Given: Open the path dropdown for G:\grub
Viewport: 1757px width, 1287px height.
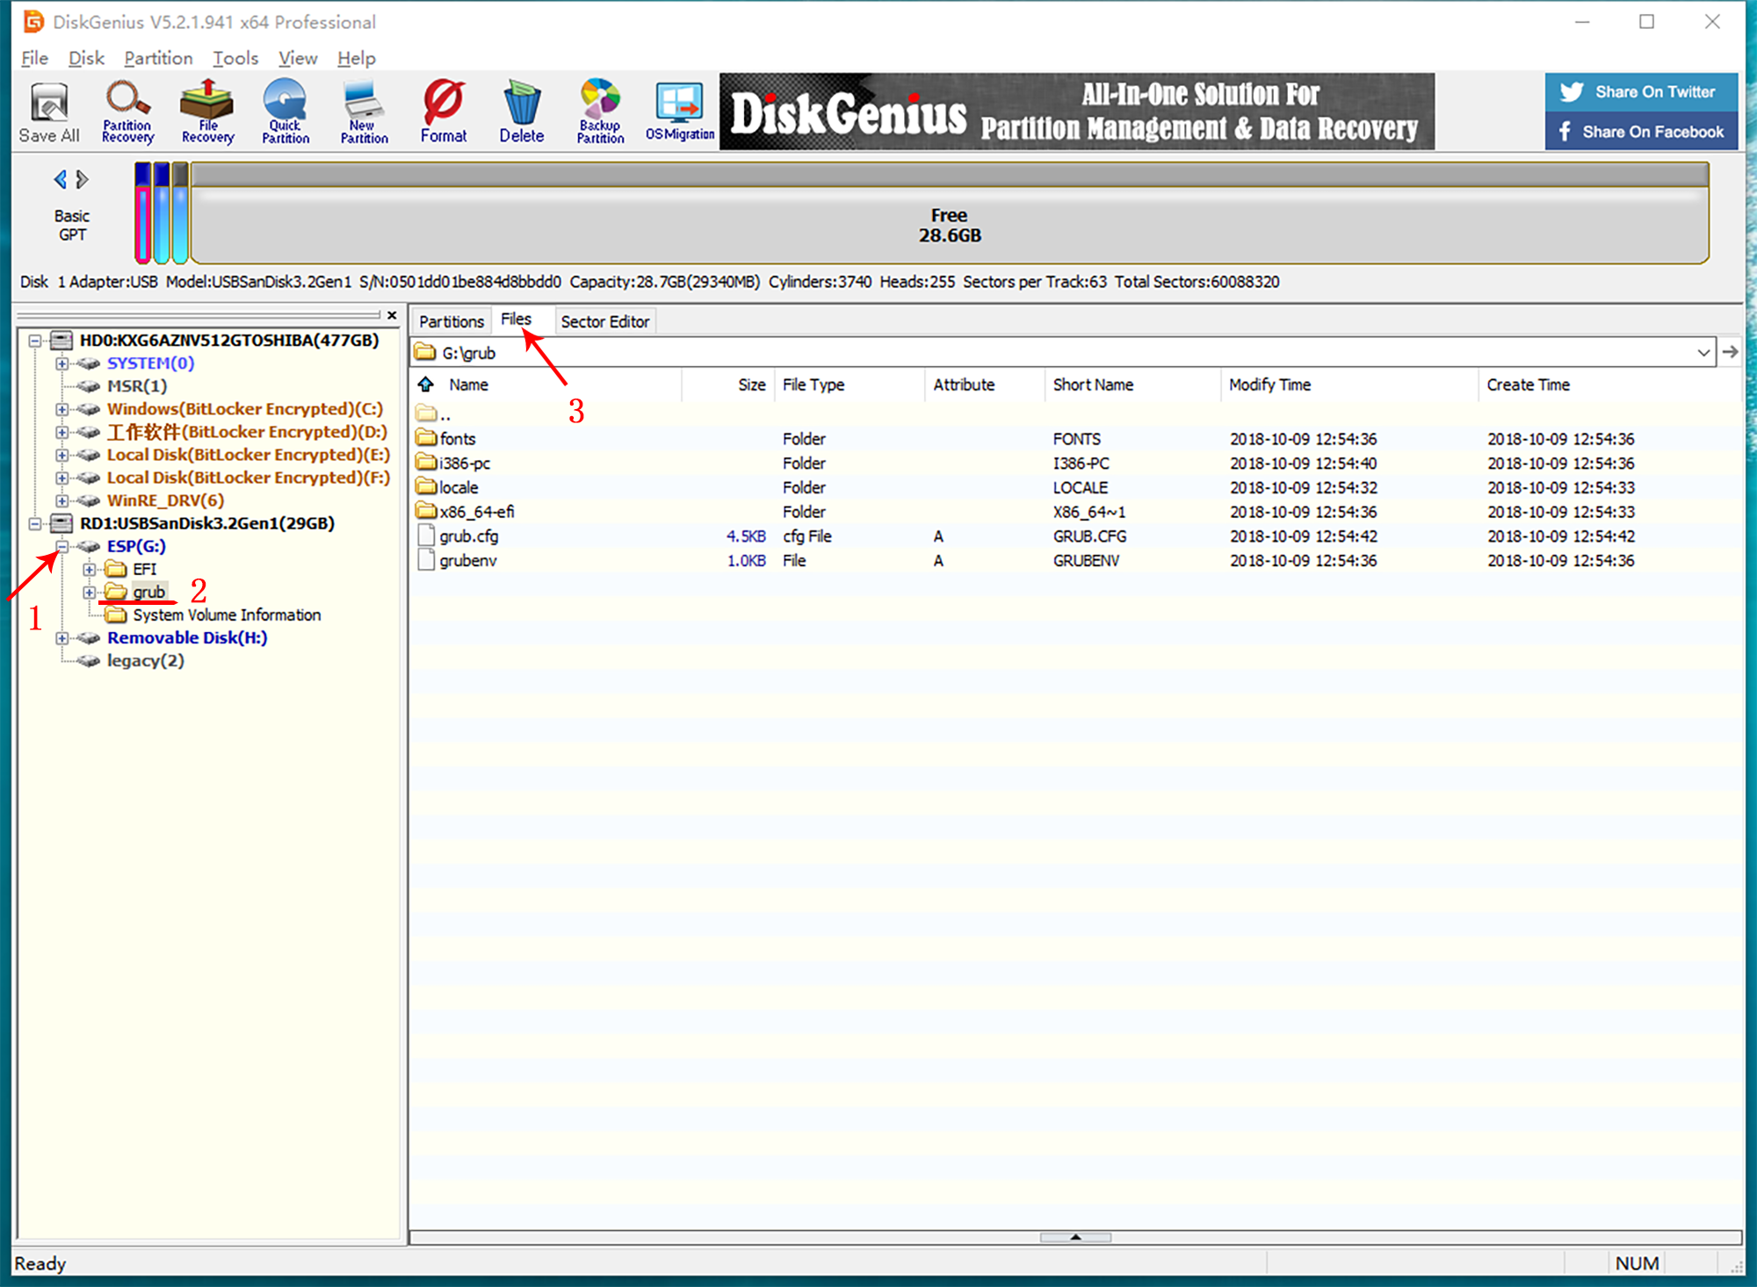Looking at the screenshot, I should tap(1703, 352).
